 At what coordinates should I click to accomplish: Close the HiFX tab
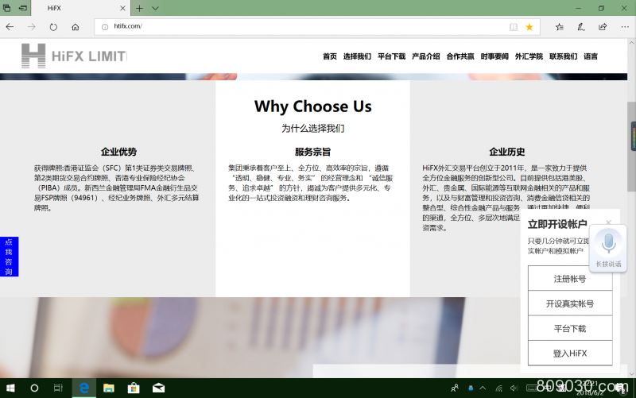click(123, 8)
